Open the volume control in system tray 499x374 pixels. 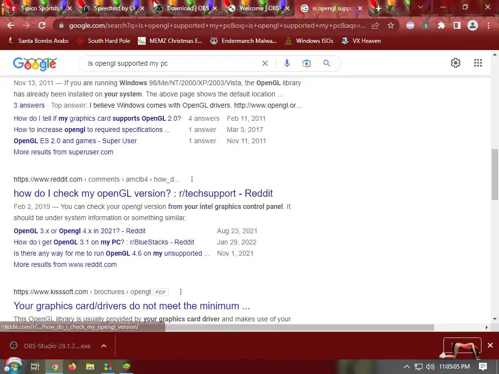(430, 367)
